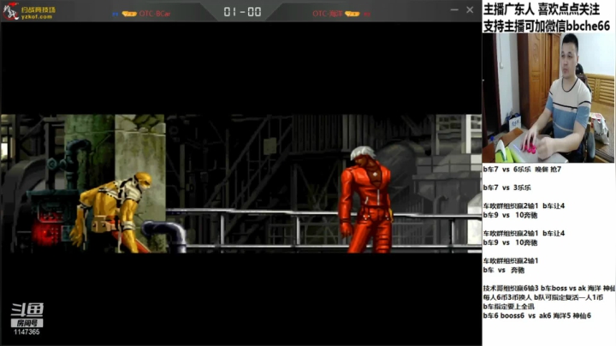Screen dimensions: 616x346
Task: Click the red-suited white-haired fighter
Action: [365, 200]
